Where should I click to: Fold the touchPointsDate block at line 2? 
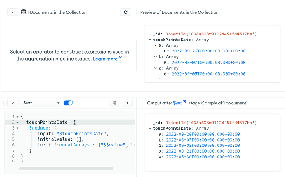coord(17,123)
